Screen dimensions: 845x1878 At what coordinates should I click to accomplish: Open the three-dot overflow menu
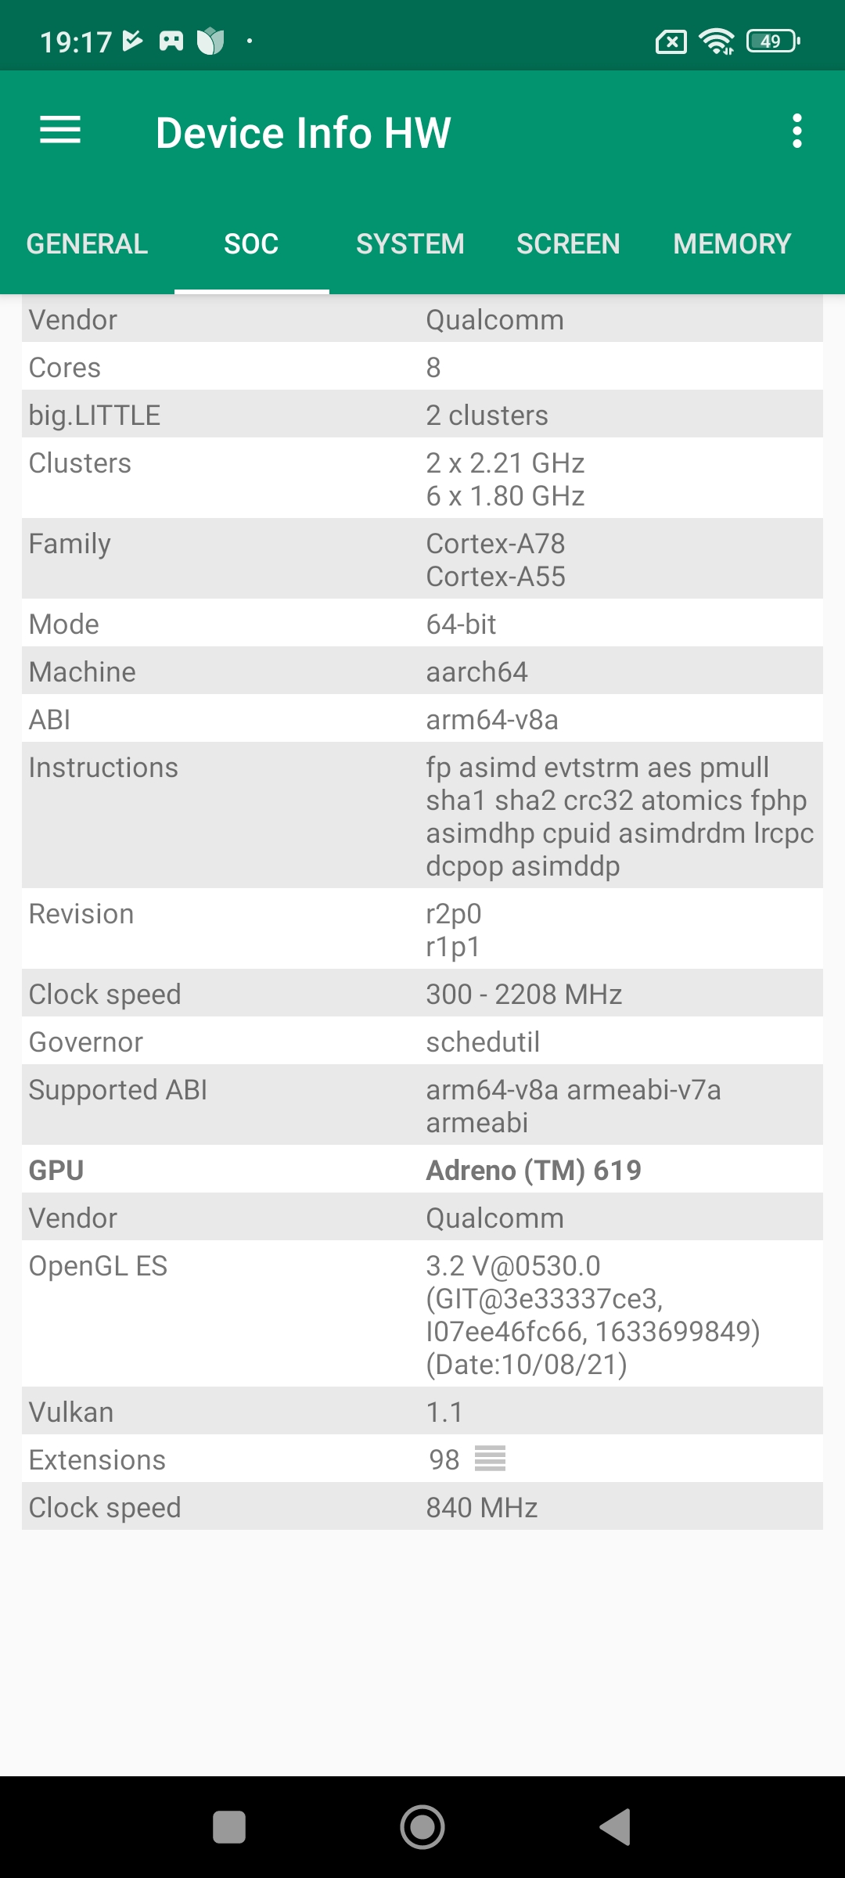click(796, 131)
